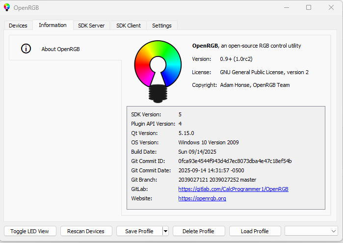Click the GNU General Public License text
Image resolution: width=343 pixels, height=243 pixels.
pyautogui.click(x=264, y=72)
